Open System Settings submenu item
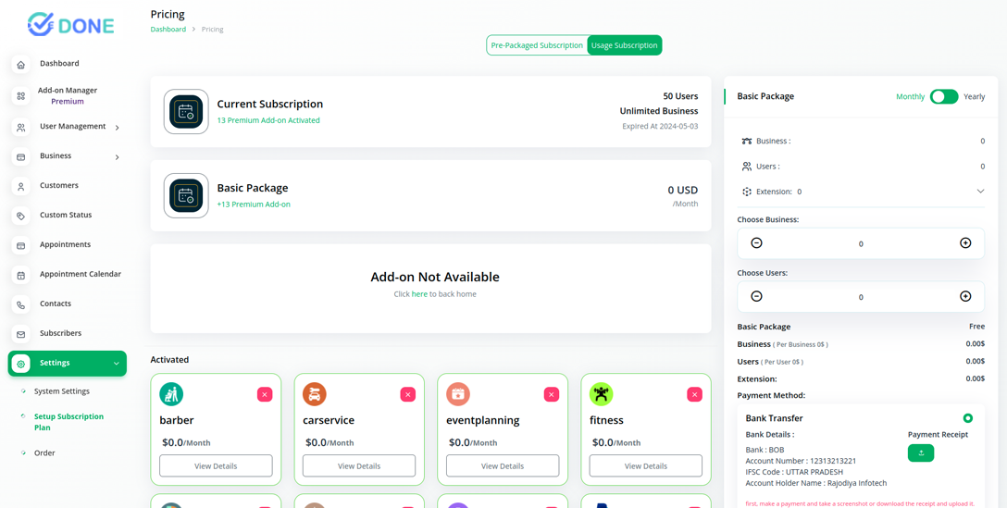The height and width of the screenshot is (508, 1007). tap(62, 391)
